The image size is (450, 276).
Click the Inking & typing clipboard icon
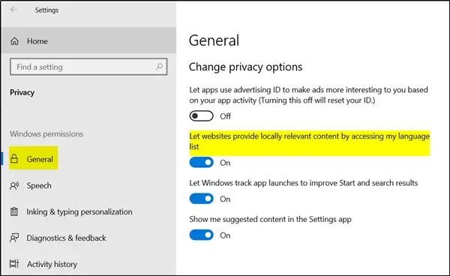[x=14, y=211]
